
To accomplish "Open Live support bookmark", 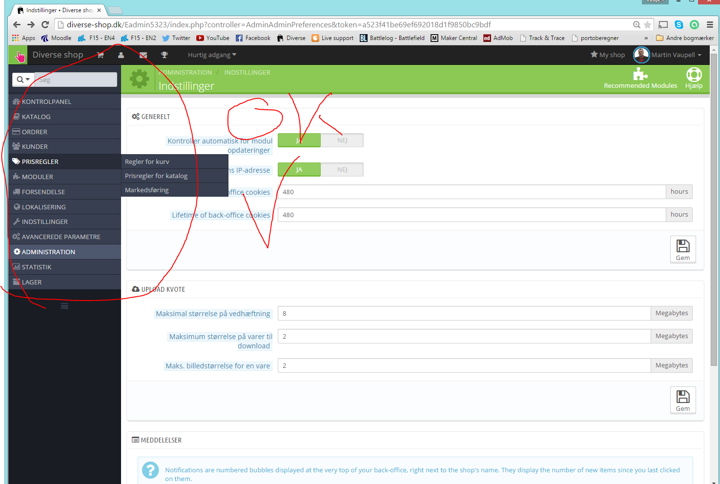I will click(332, 38).
